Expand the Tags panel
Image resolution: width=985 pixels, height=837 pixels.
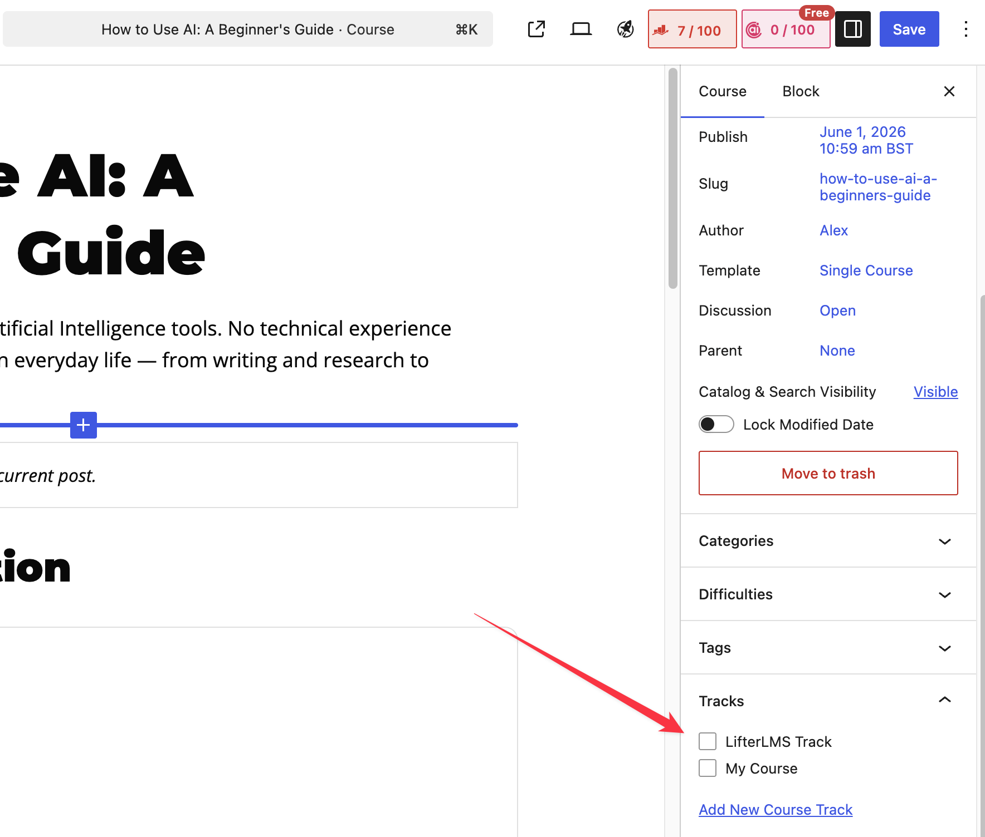pos(828,648)
